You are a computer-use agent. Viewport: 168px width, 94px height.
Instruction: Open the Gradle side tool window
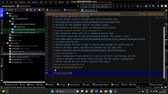coord(166,42)
